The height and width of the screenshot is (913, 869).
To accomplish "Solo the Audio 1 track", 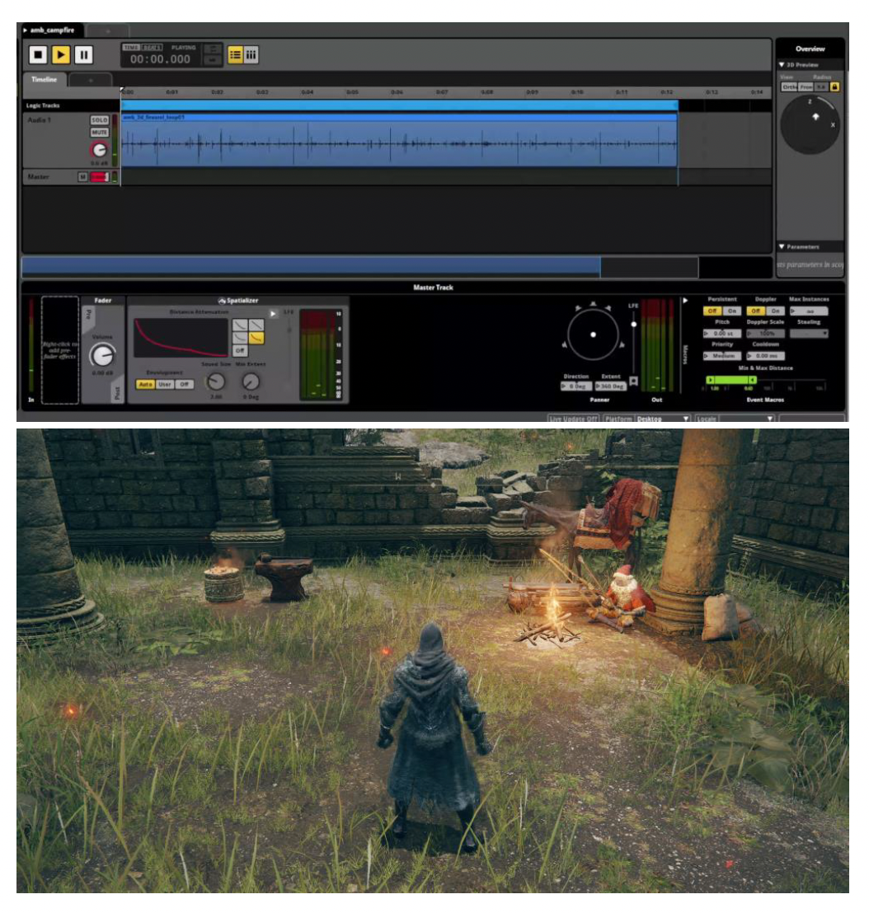I will pyautogui.click(x=100, y=120).
